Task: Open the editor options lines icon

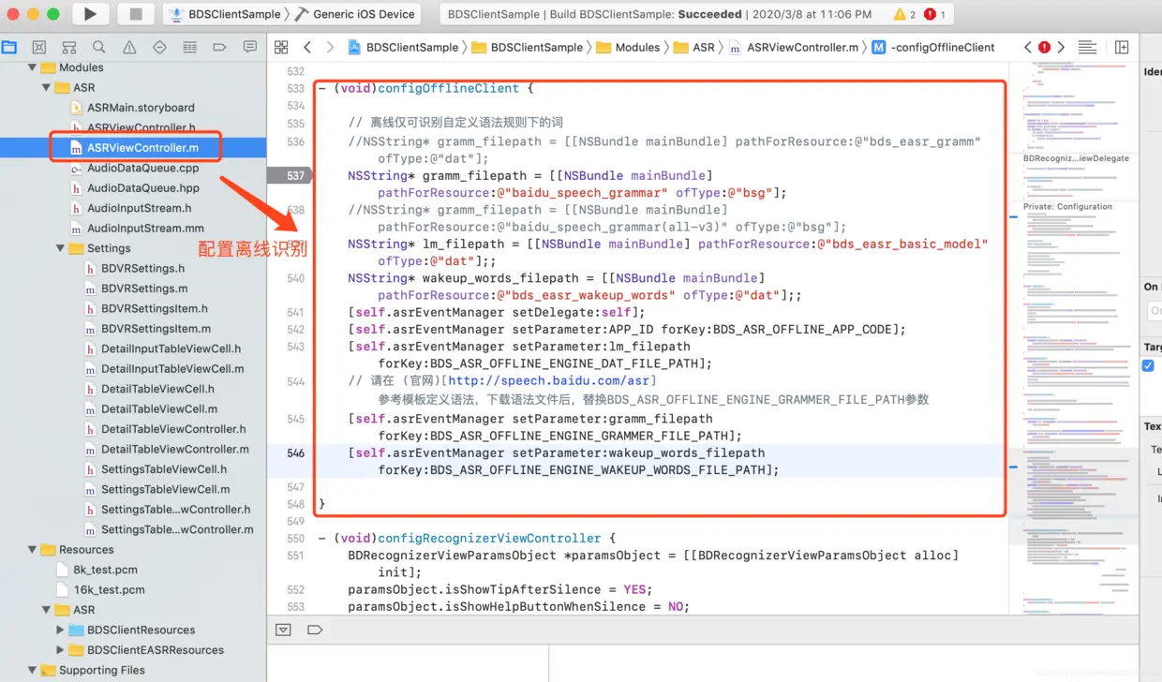Action: (x=1087, y=47)
